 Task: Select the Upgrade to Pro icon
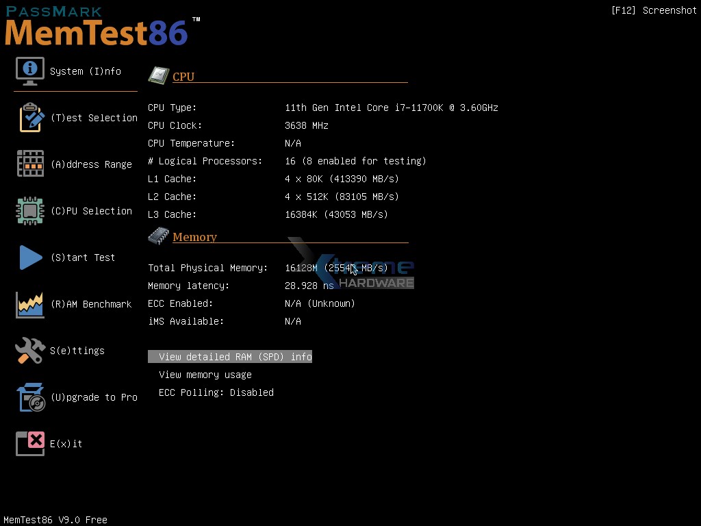click(29, 397)
